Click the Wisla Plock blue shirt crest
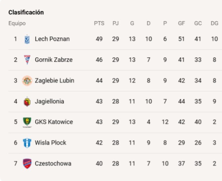Image resolution: width=222 pixels, height=181 pixels. pyautogui.click(x=27, y=143)
